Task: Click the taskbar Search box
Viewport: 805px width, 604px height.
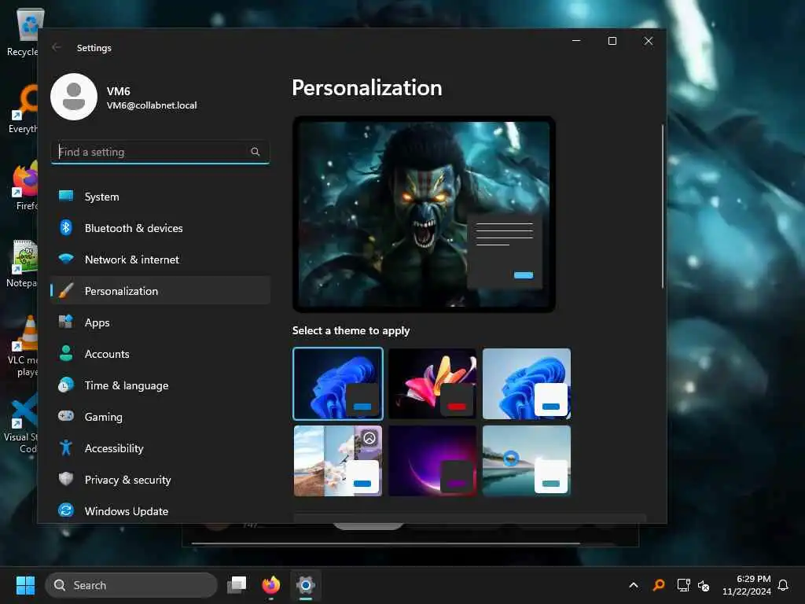Action: click(131, 585)
